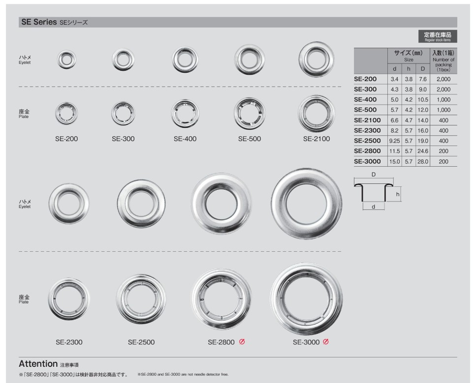Click the Regular stock items badge
Viewport: 476px width, 383px height.
click(437, 36)
